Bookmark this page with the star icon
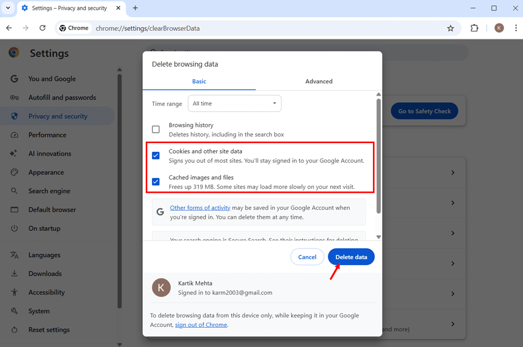 451,28
